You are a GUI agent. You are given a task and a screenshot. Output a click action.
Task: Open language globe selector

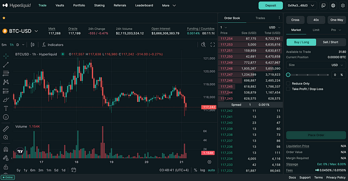click(x=333, y=5)
